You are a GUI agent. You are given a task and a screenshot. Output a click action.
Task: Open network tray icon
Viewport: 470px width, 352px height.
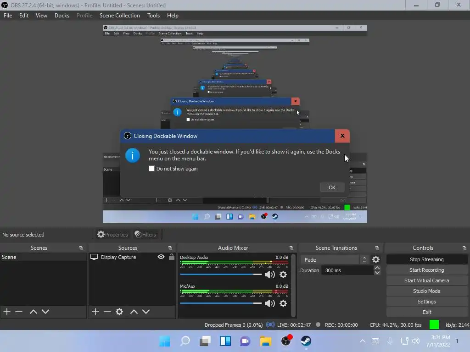405,341
